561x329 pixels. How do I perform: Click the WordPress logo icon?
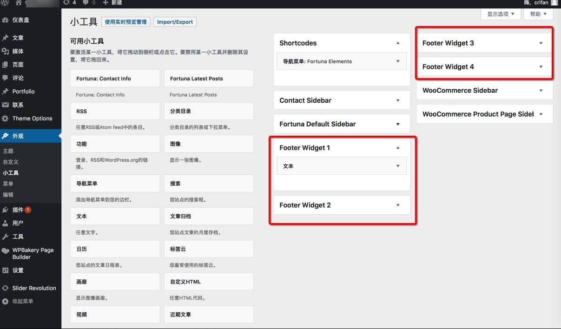(x=6, y=2)
